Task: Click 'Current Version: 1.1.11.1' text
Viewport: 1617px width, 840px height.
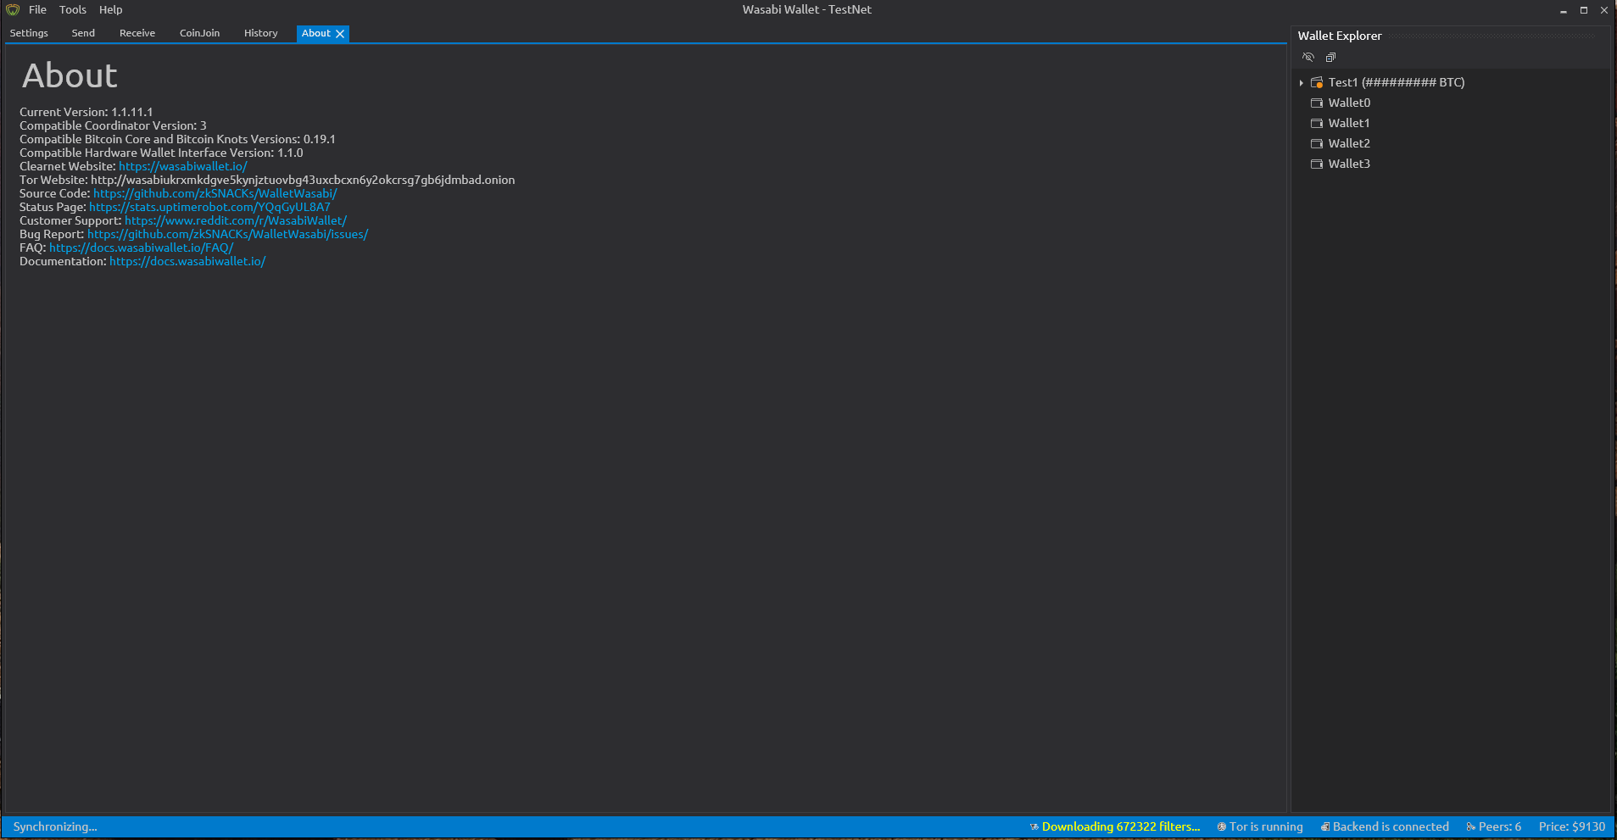Action: 86,112
